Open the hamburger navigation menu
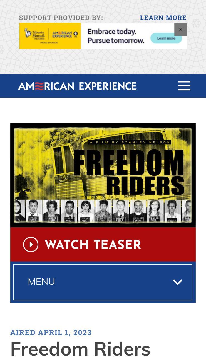Screen dimensions: 206x357 tap(184, 86)
